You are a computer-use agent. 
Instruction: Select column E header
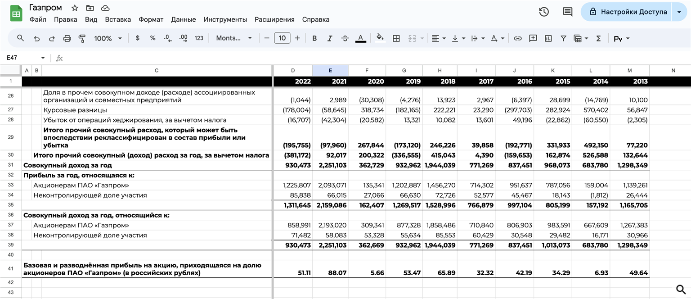[330, 71]
